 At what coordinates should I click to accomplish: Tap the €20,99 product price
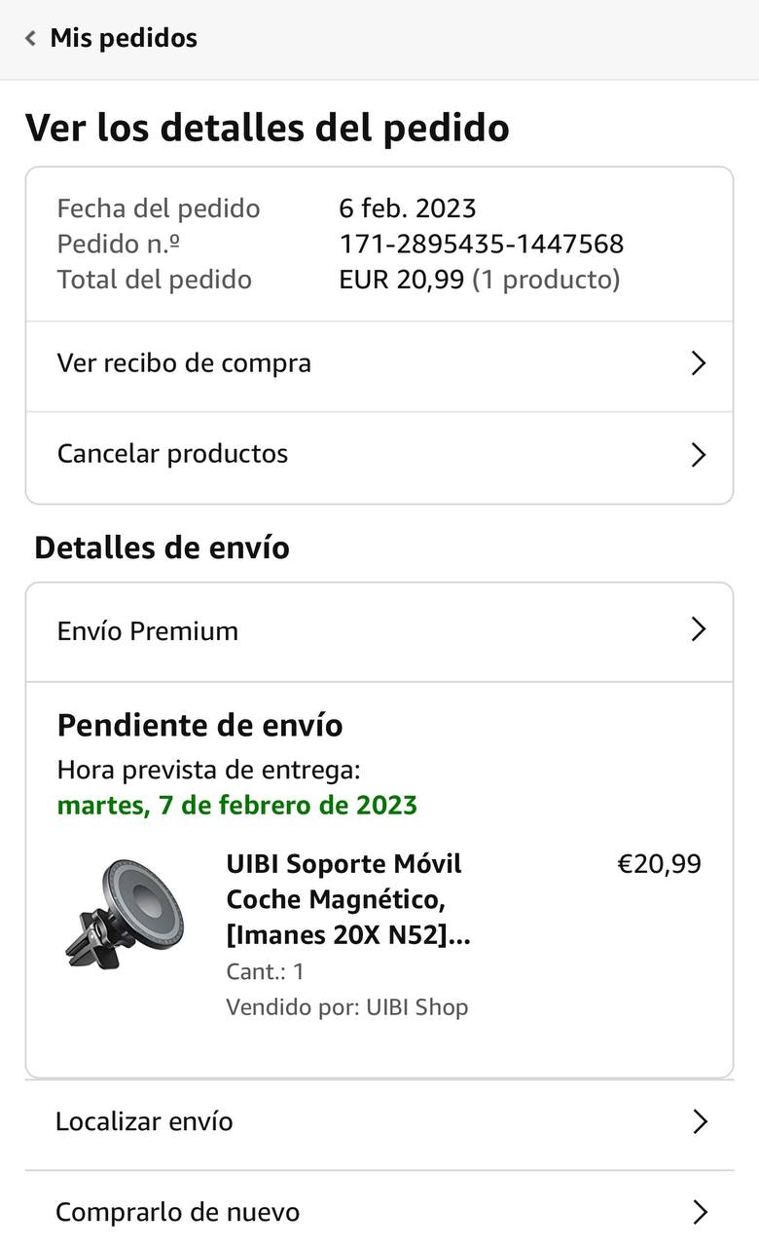point(659,864)
